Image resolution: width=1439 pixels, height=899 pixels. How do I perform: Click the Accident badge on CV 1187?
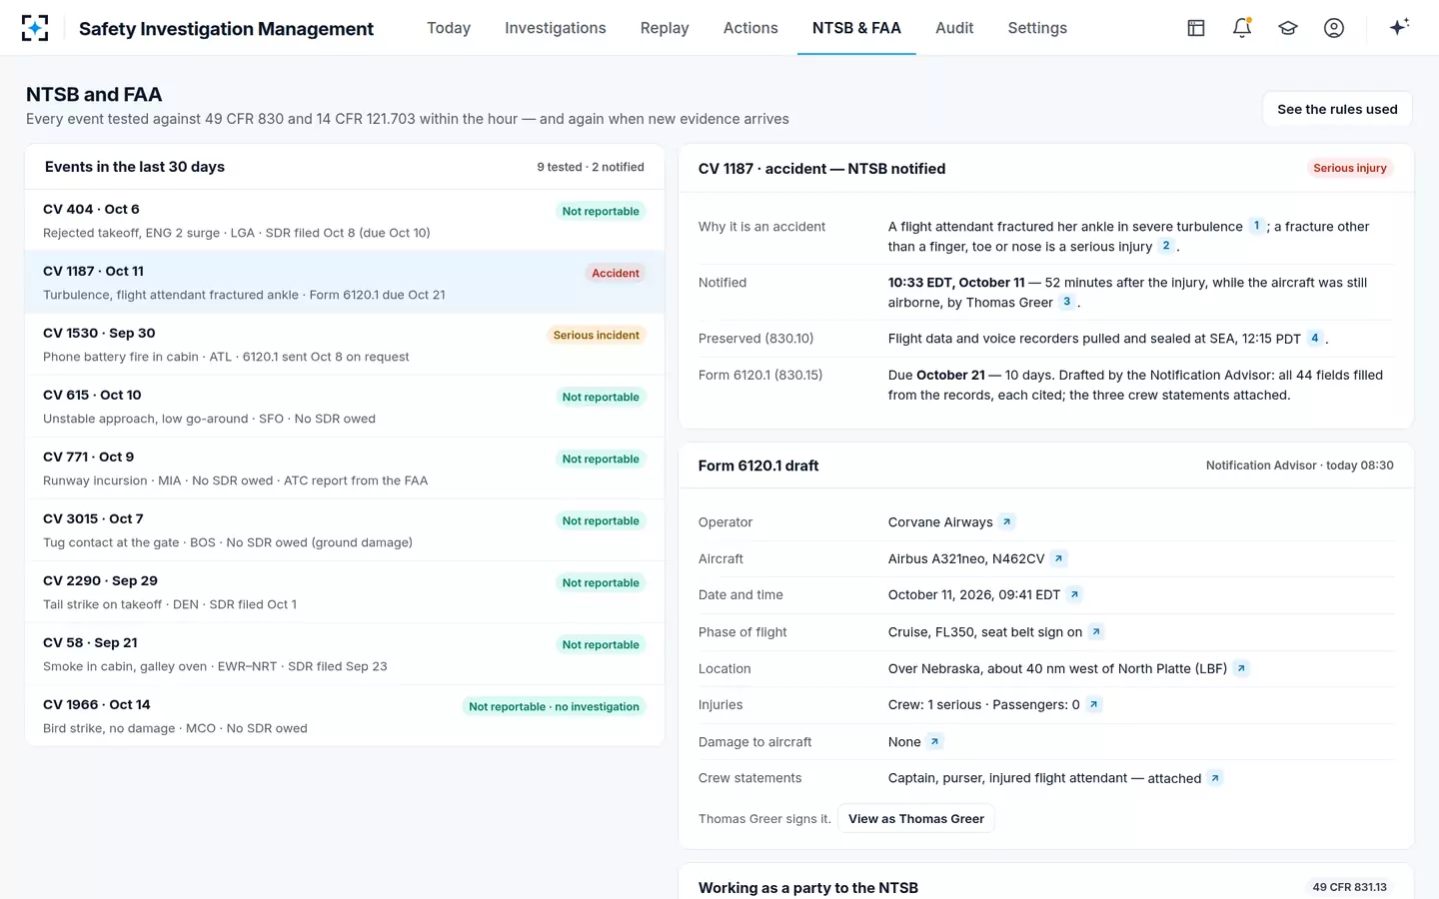616,273
